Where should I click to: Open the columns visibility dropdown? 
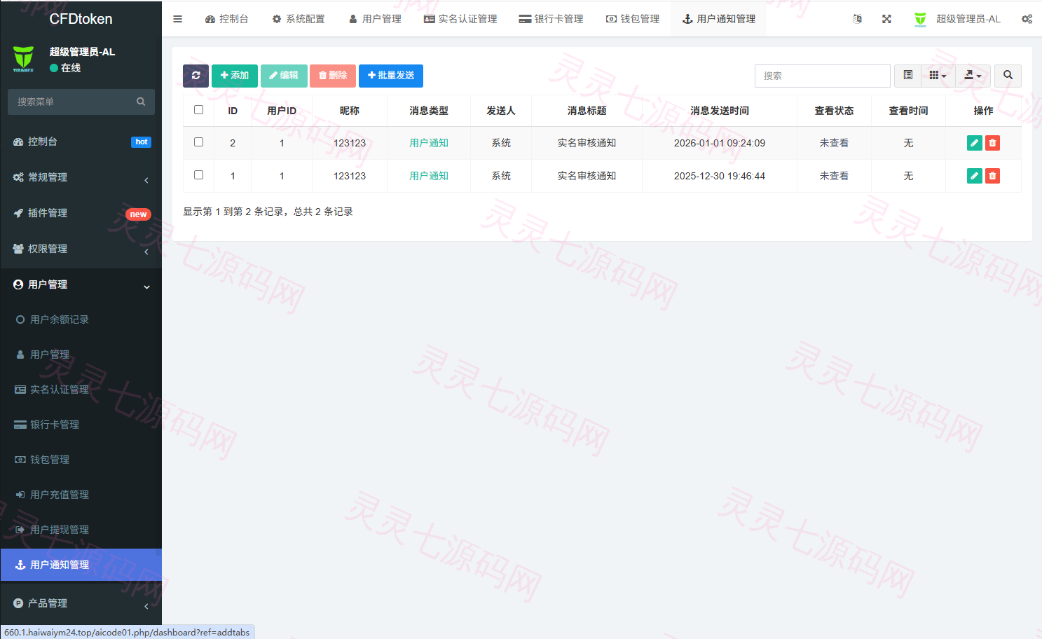pyautogui.click(x=938, y=76)
